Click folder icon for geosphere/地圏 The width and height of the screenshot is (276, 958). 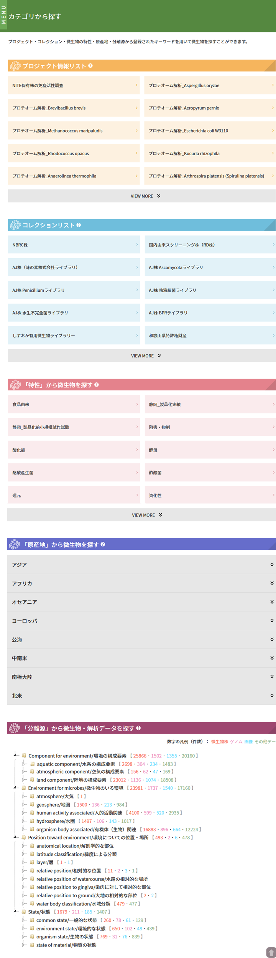coord(32,804)
